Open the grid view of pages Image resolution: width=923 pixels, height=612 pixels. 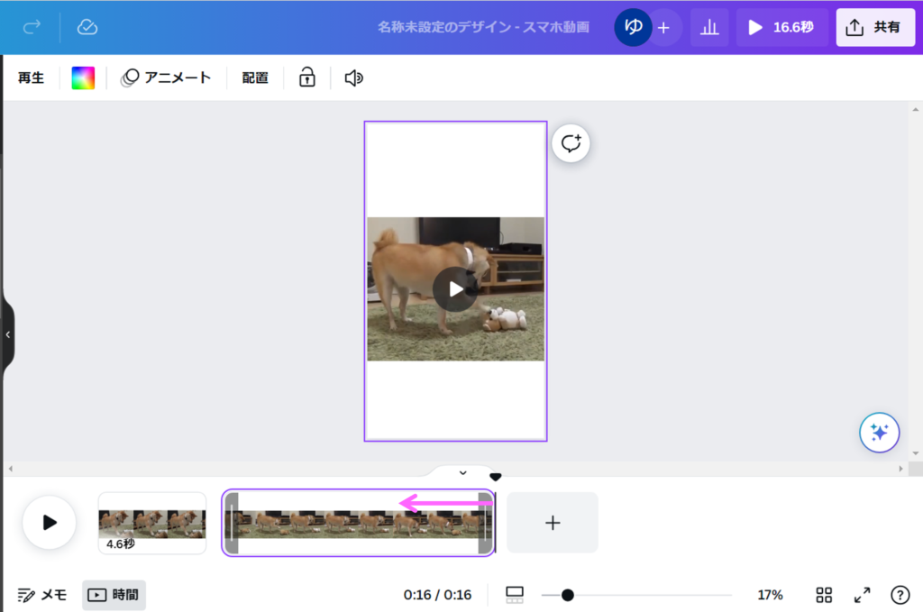824,595
